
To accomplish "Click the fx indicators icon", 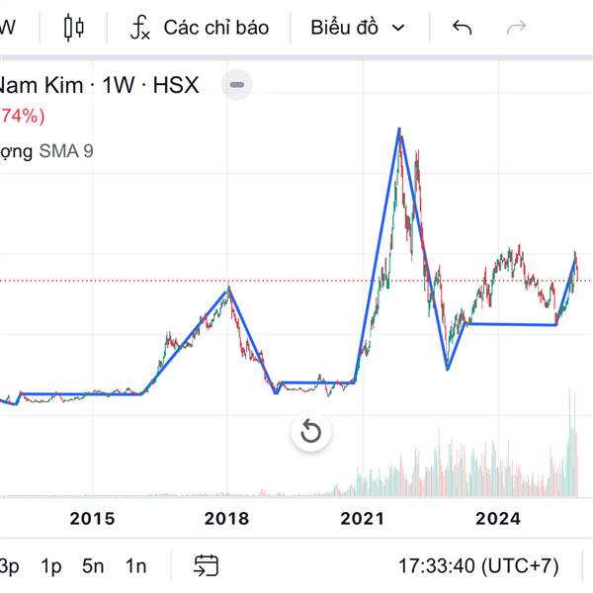I will pos(140,27).
